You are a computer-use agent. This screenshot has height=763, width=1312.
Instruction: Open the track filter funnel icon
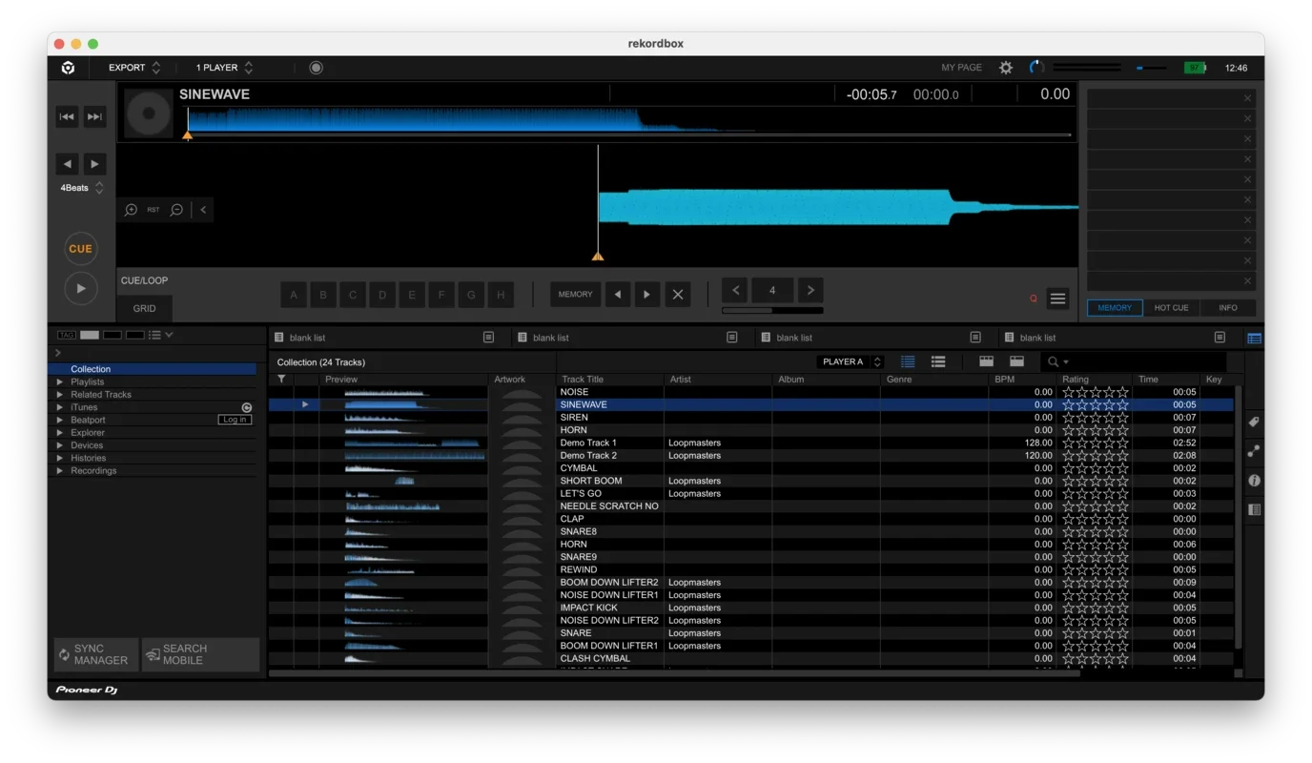point(281,380)
